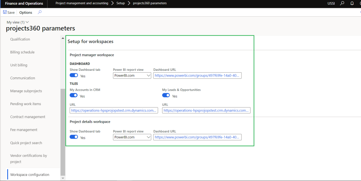This screenshot has height=181, width=361.
Task: Click the Project manager workspace heading
Action: click(x=92, y=55)
